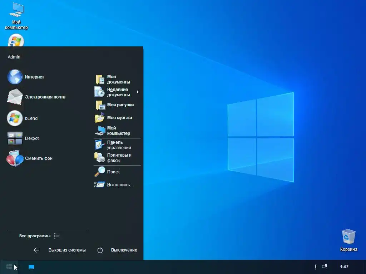Click the small tray icon left of network
This screenshot has width=366, height=274.
(x=316, y=267)
